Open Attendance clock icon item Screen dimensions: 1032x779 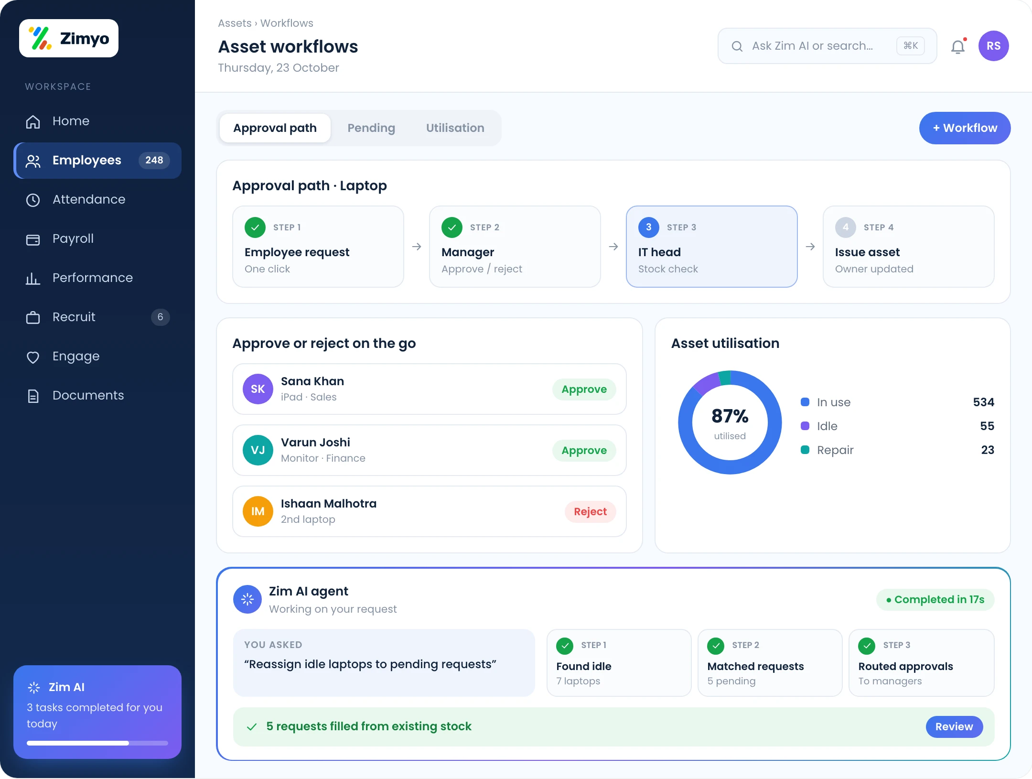coord(97,199)
